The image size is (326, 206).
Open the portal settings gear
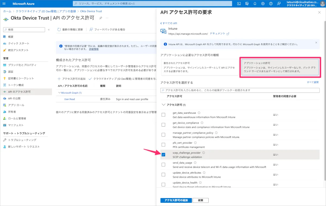point(263,4)
